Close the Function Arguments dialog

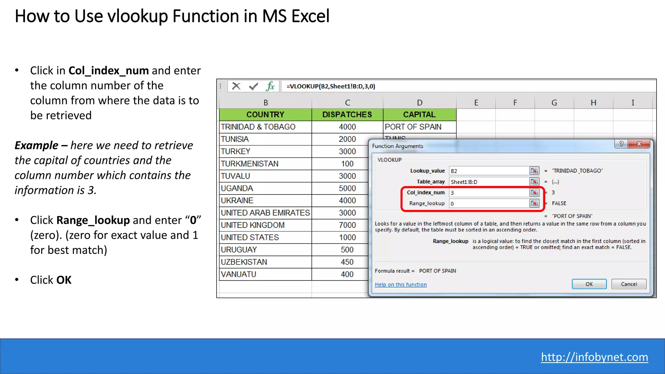click(639, 144)
